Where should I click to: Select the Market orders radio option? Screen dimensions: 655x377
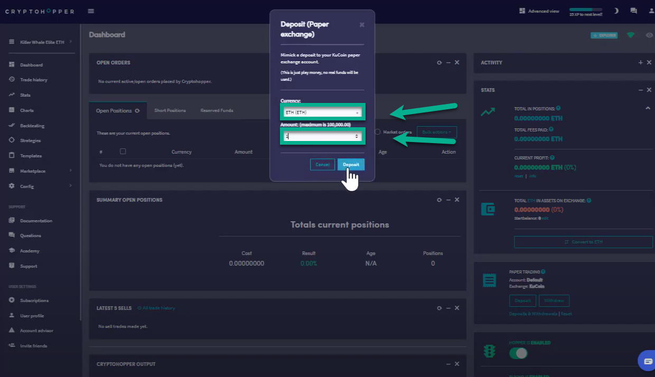click(378, 132)
